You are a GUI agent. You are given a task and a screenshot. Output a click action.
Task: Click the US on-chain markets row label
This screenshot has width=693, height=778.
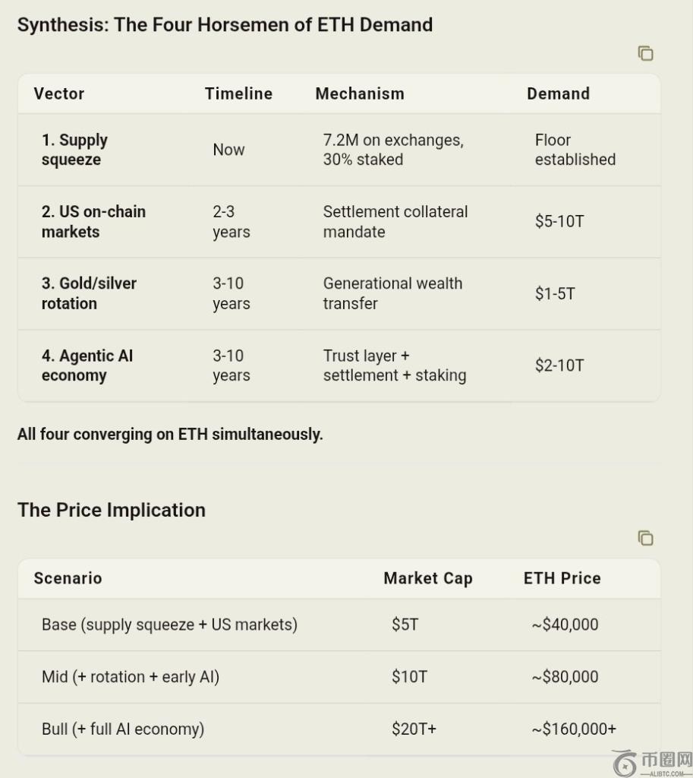(93, 221)
